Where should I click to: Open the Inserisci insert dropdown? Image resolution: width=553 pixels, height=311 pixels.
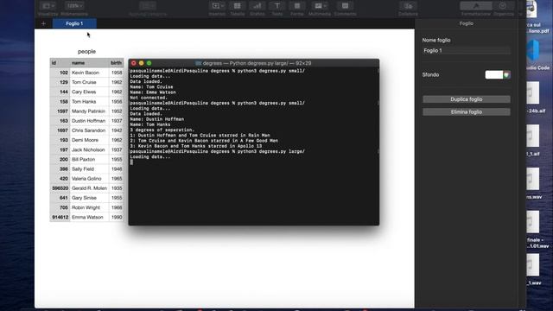tap(217, 6)
